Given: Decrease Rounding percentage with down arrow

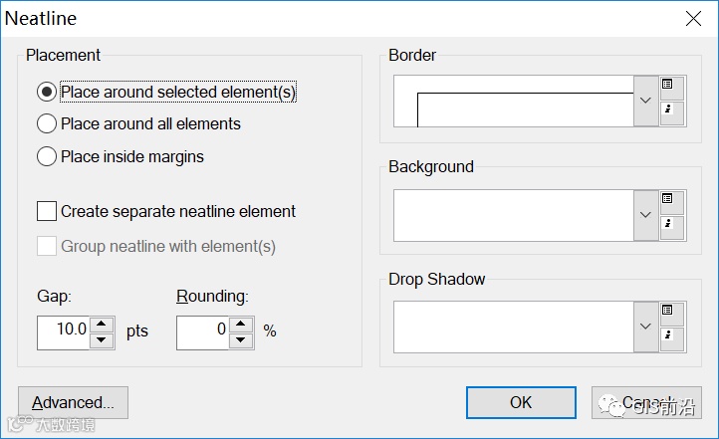Looking at the screenshot, I should tap(241, 340).
